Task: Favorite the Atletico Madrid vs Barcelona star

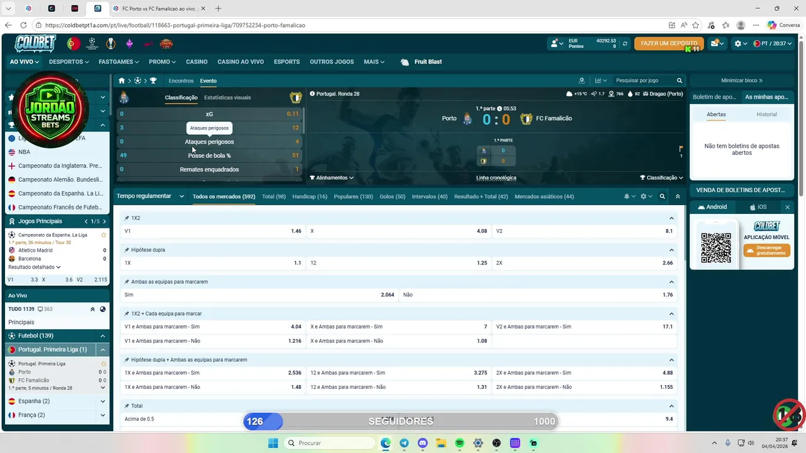Action: tap(103, 235)
